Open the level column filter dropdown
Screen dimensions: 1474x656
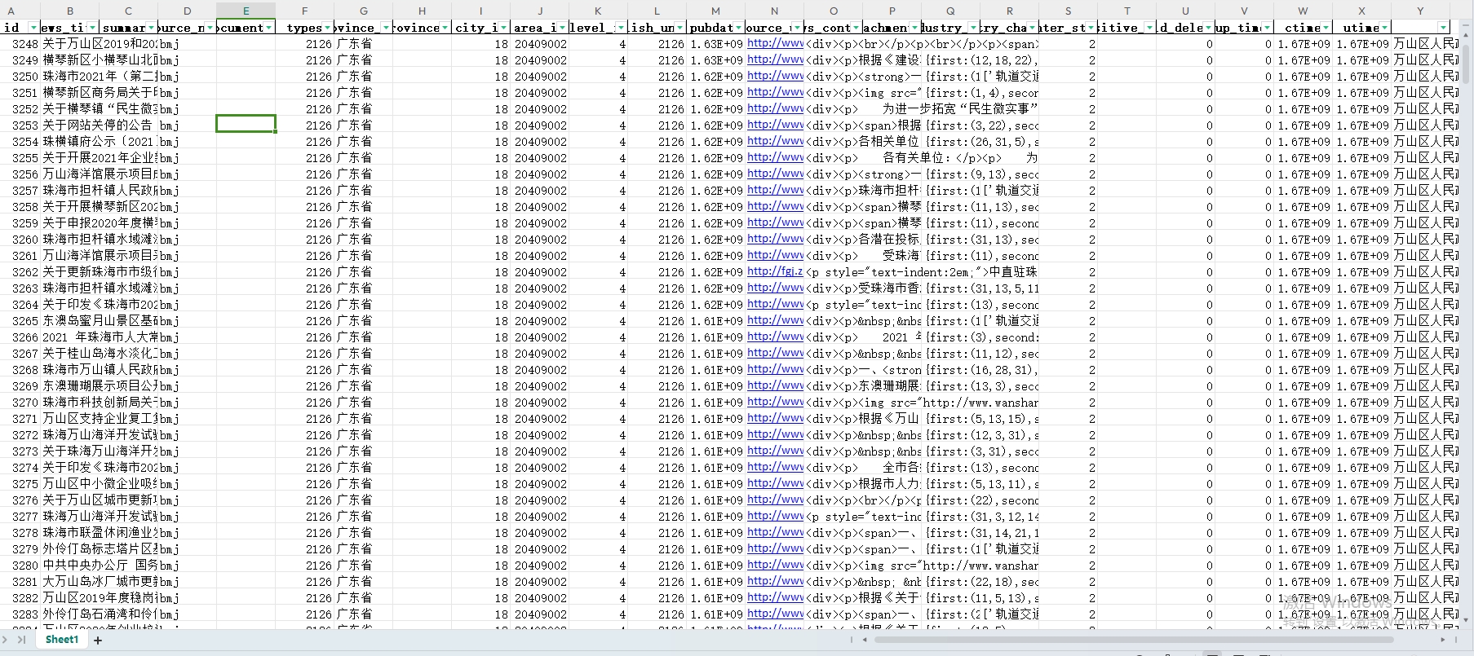[621, 28]
